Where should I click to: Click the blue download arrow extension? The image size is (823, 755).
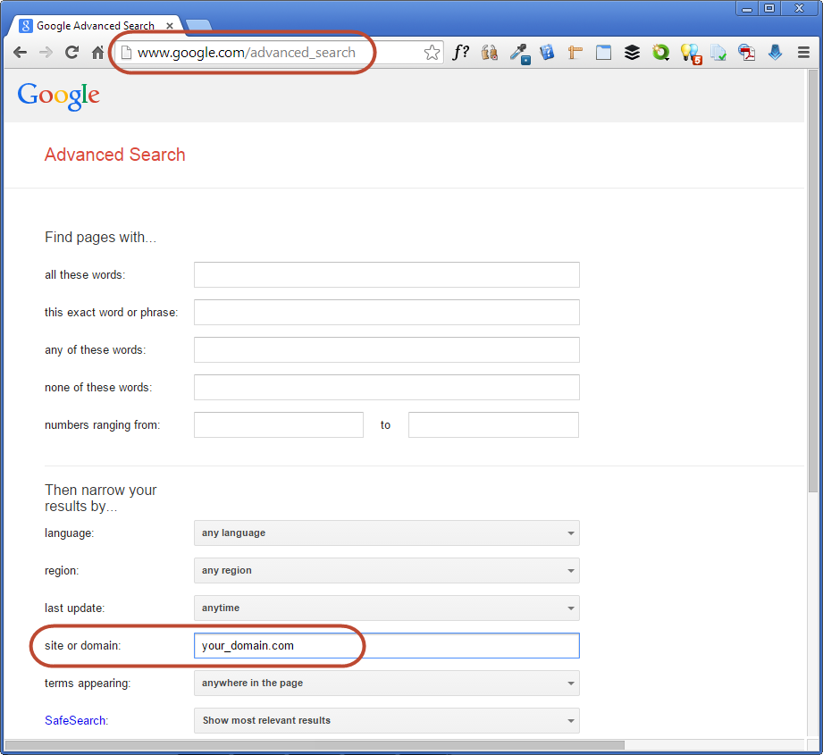(x=775, y=52)
